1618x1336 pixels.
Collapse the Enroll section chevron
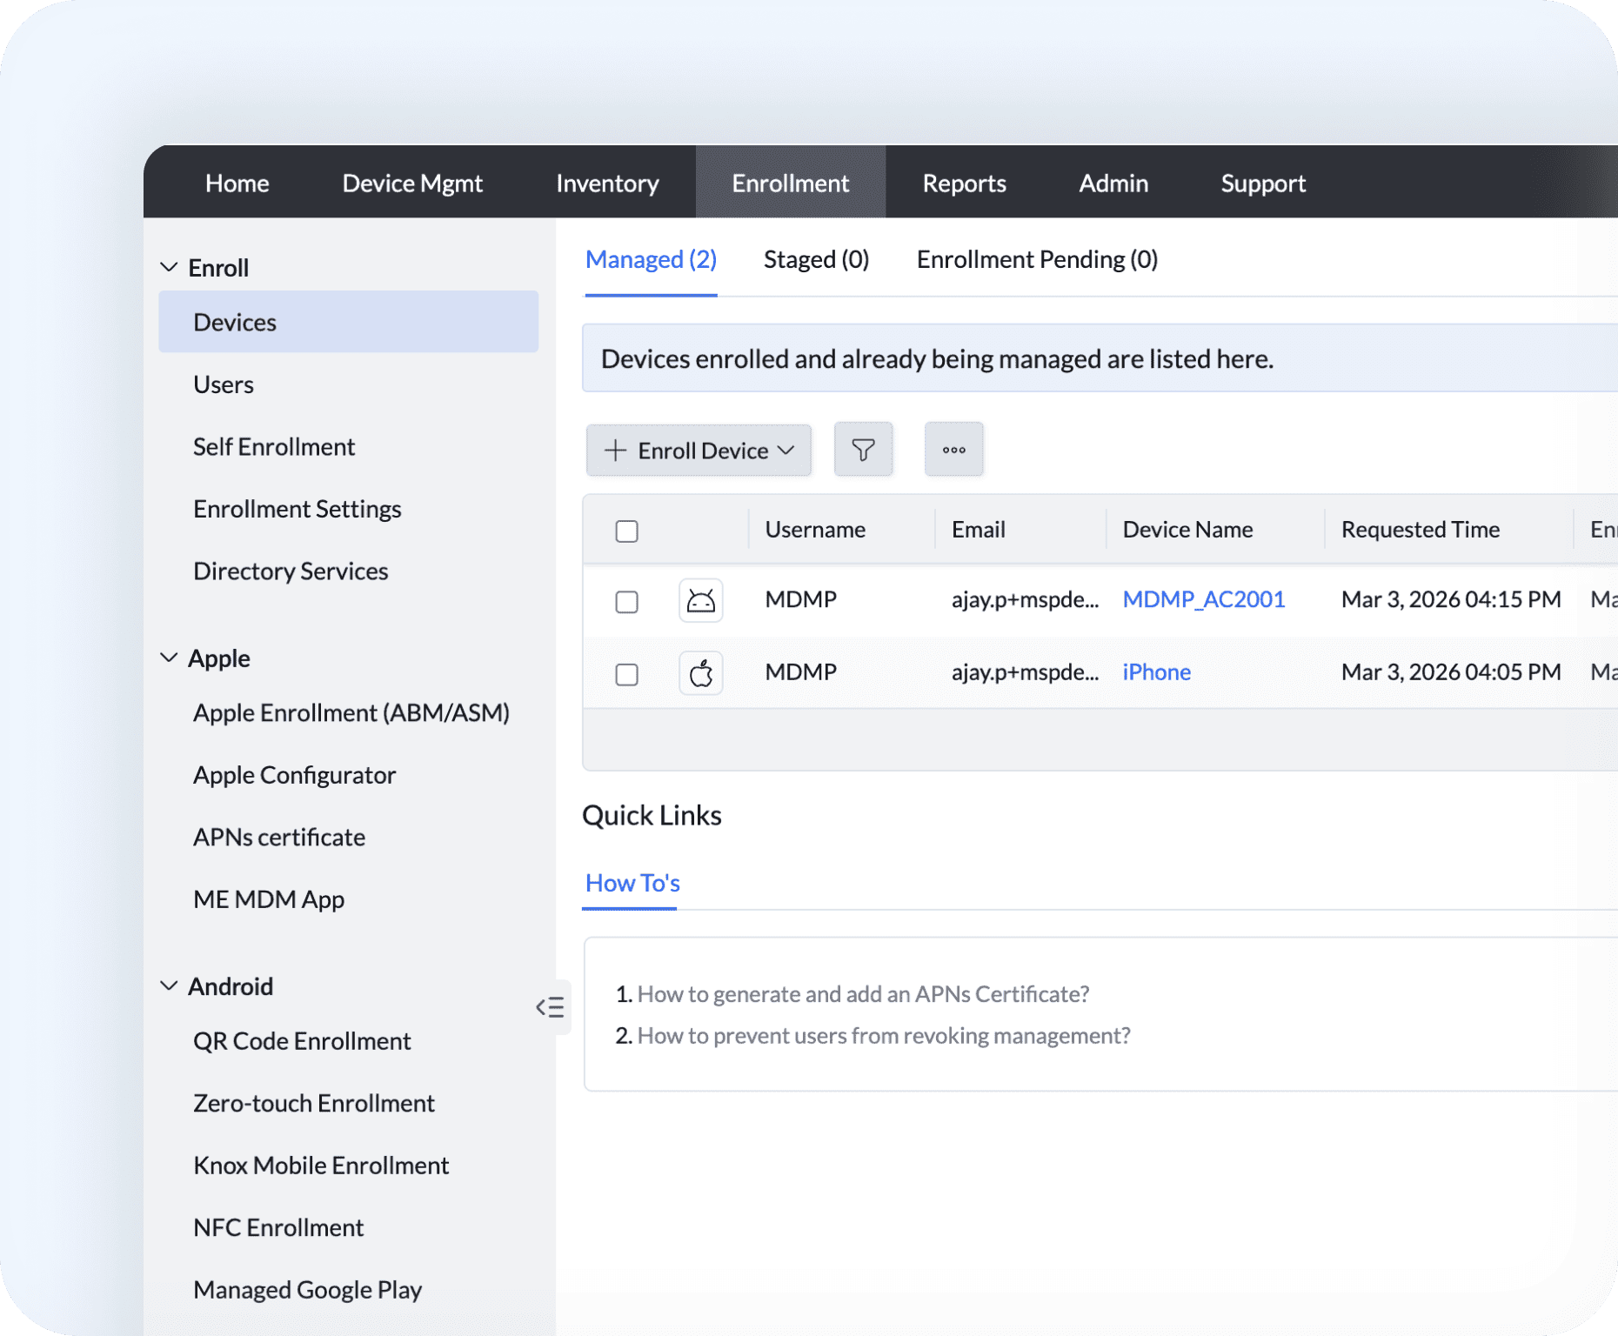coord(170,267)
